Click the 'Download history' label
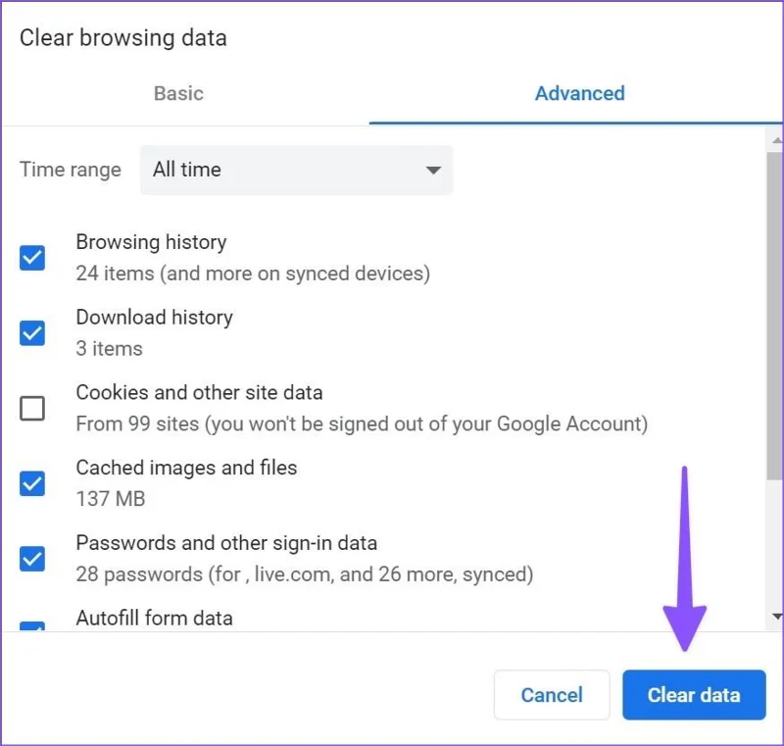784x746 pixels. (154, 318)
